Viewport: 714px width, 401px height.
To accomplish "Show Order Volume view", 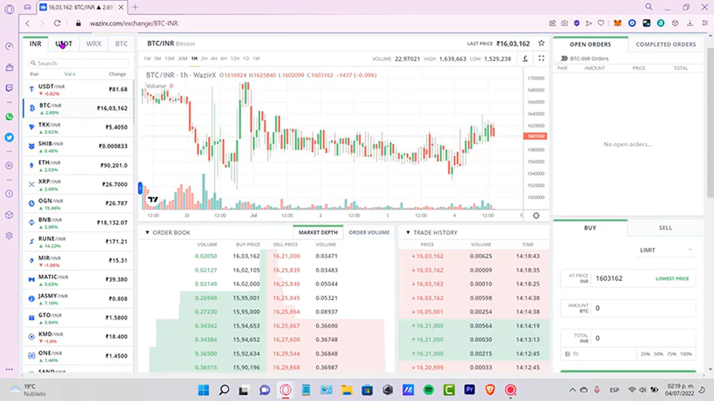I will (x=369, y=232).
